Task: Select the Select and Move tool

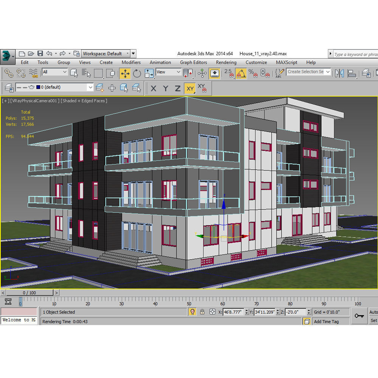Action: coord(125,73)
